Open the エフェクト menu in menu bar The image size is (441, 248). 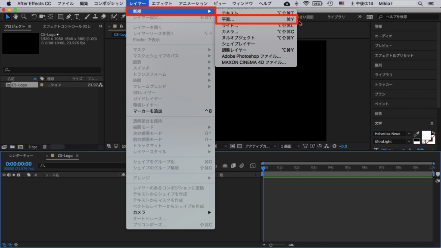(162, 3)
